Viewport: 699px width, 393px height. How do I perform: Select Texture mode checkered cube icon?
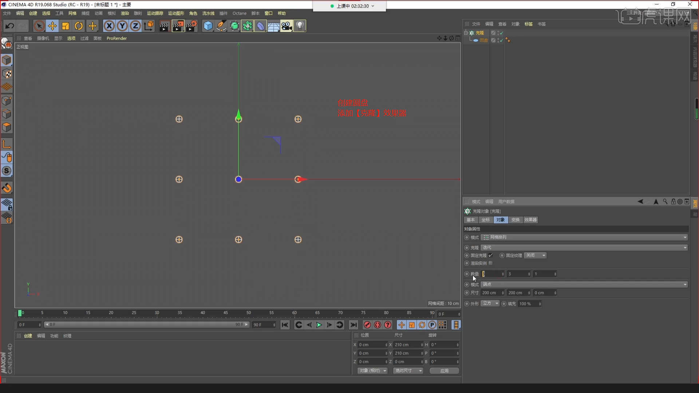(7, 74)
